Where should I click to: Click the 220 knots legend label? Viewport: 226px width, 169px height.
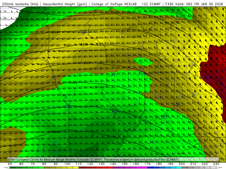(205, 164)
